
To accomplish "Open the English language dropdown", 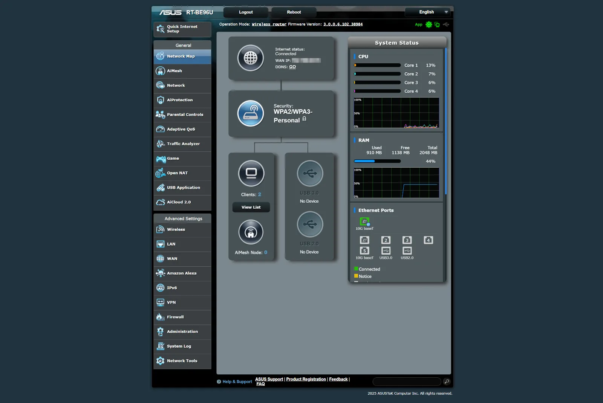I will tap(428, 12).
